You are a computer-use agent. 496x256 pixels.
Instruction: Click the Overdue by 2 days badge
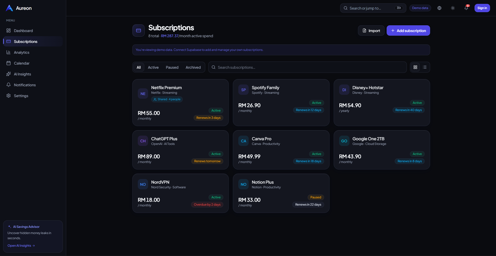pyautogui.click(x=207, y=205)
